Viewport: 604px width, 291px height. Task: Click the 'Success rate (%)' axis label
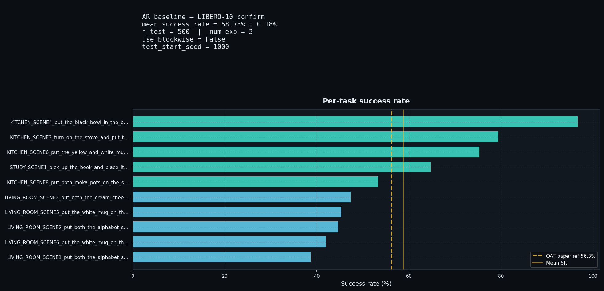(366, 284)
